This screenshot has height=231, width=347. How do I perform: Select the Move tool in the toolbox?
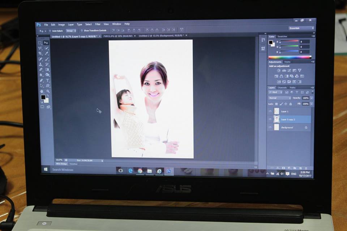[46, 43]
